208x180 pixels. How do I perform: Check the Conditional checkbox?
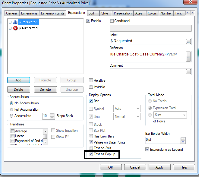point(112,21)
